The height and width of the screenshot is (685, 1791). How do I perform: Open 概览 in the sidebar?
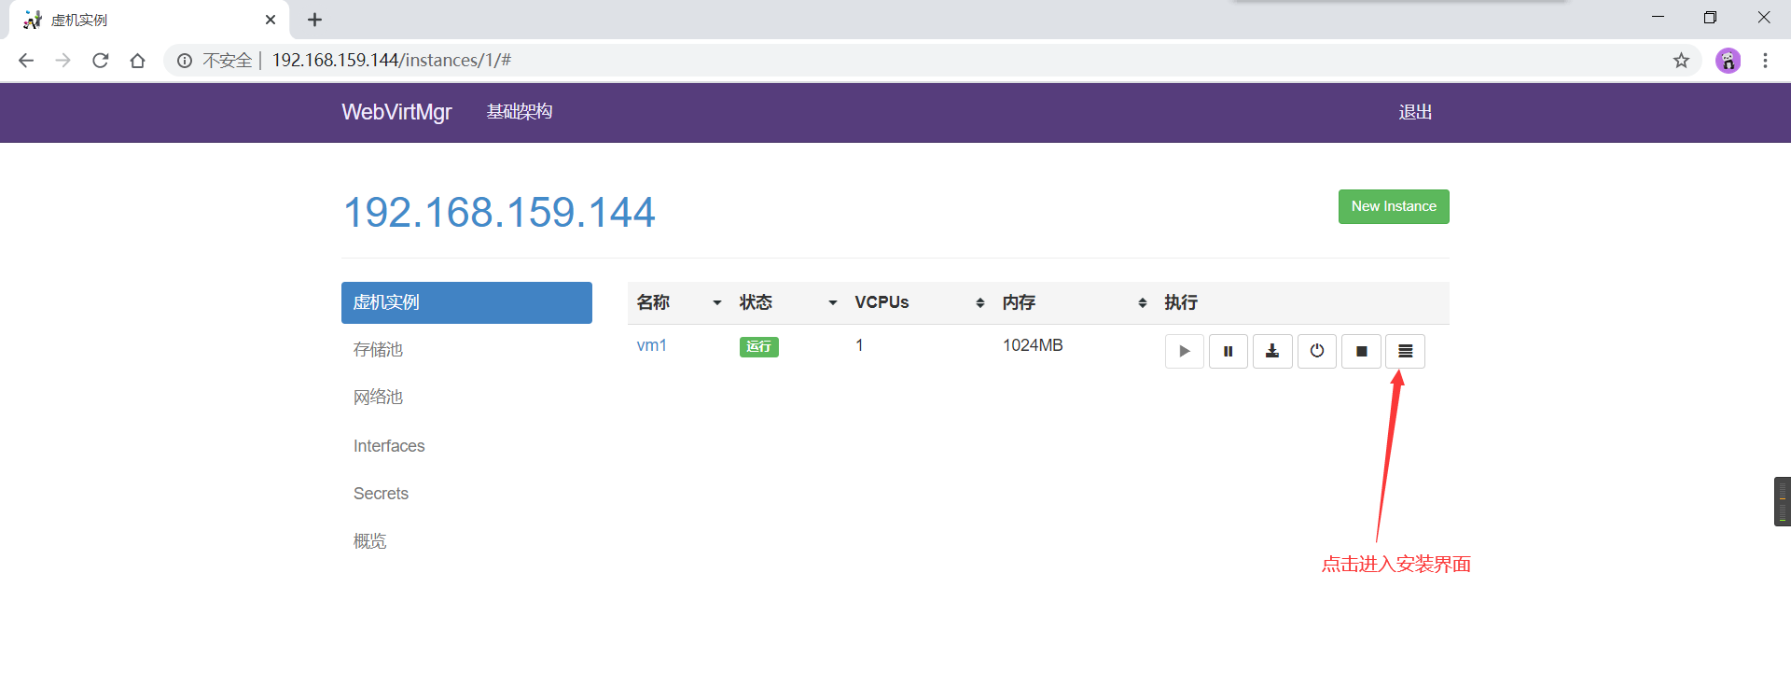tap(466, 541)
